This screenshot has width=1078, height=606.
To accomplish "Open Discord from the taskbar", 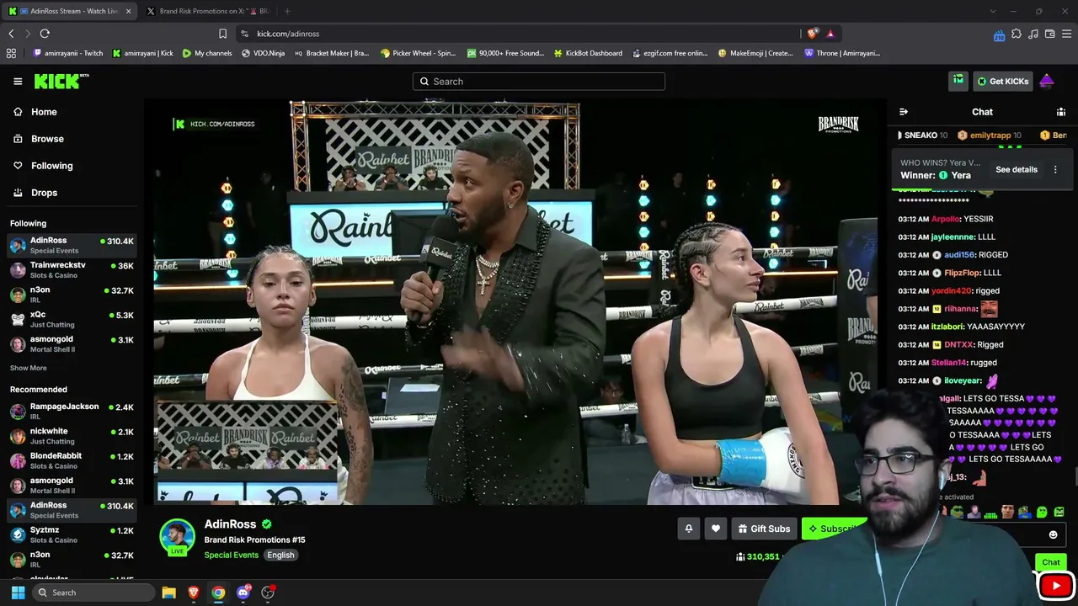I will pos(243,593).
